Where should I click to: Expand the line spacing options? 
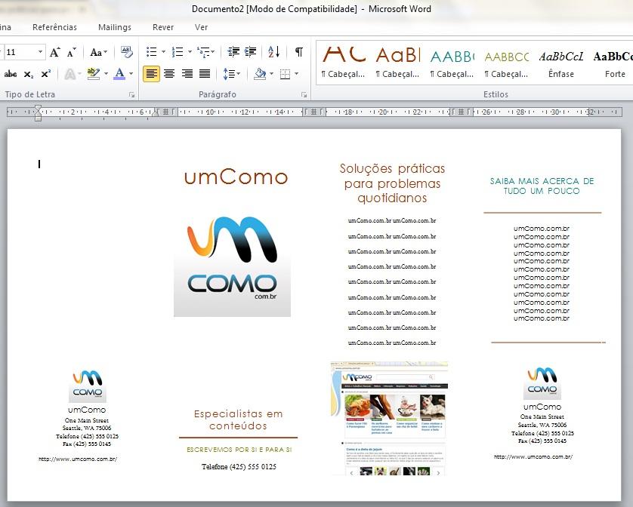(x=232, y=74)
